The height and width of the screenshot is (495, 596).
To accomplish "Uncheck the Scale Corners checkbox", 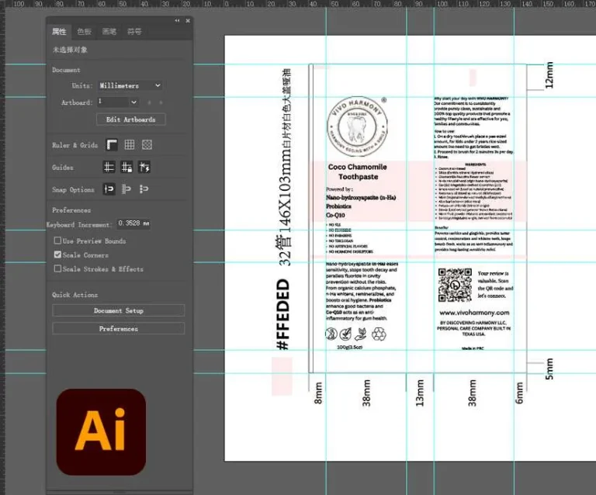I will (x=57, y=254).
